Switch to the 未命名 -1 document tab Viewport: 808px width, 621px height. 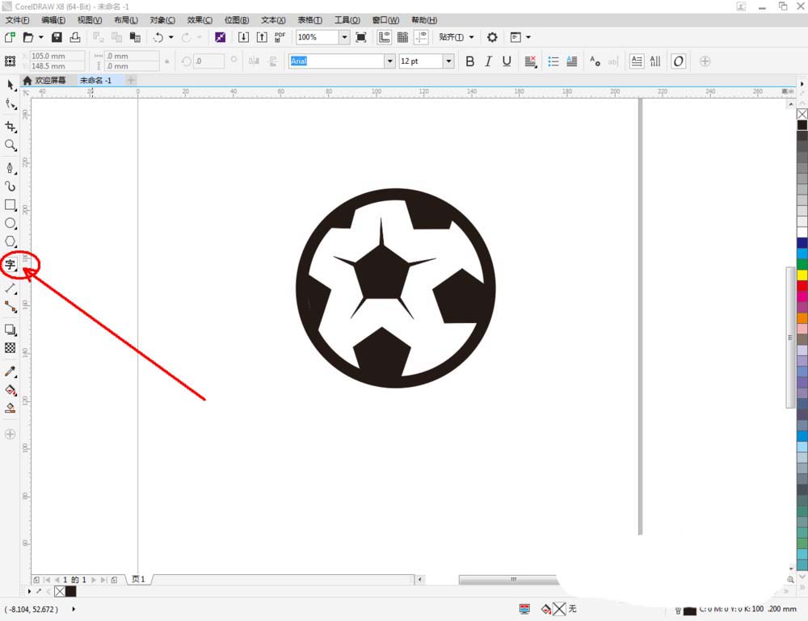point(96,80)
